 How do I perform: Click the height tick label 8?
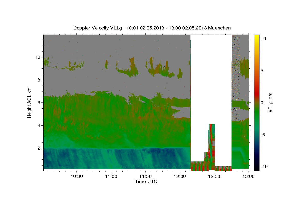point(38,80)
